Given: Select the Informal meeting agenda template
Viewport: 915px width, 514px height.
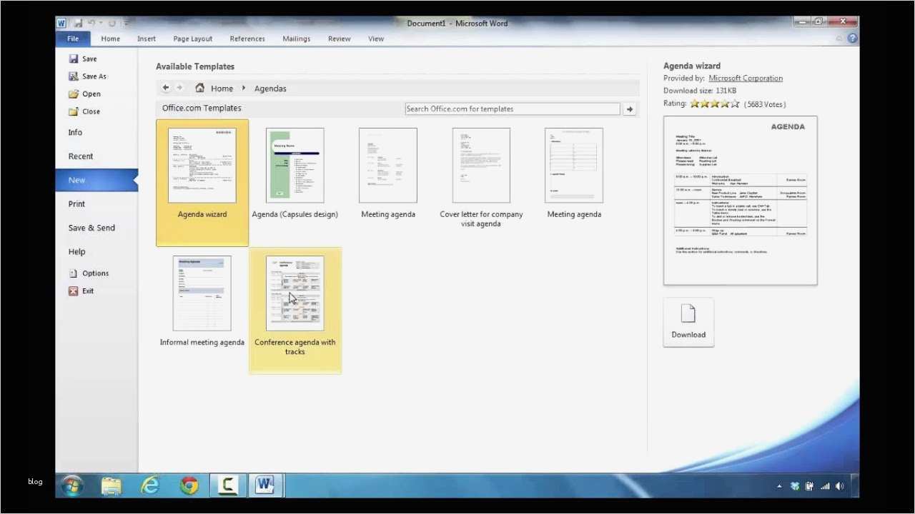Looking at the screenshot, I should [202, 301].
